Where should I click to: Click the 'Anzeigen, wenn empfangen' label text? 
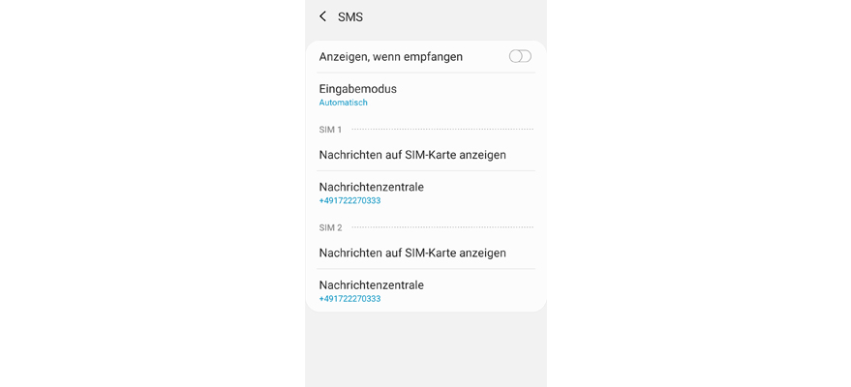click(390, 57)
